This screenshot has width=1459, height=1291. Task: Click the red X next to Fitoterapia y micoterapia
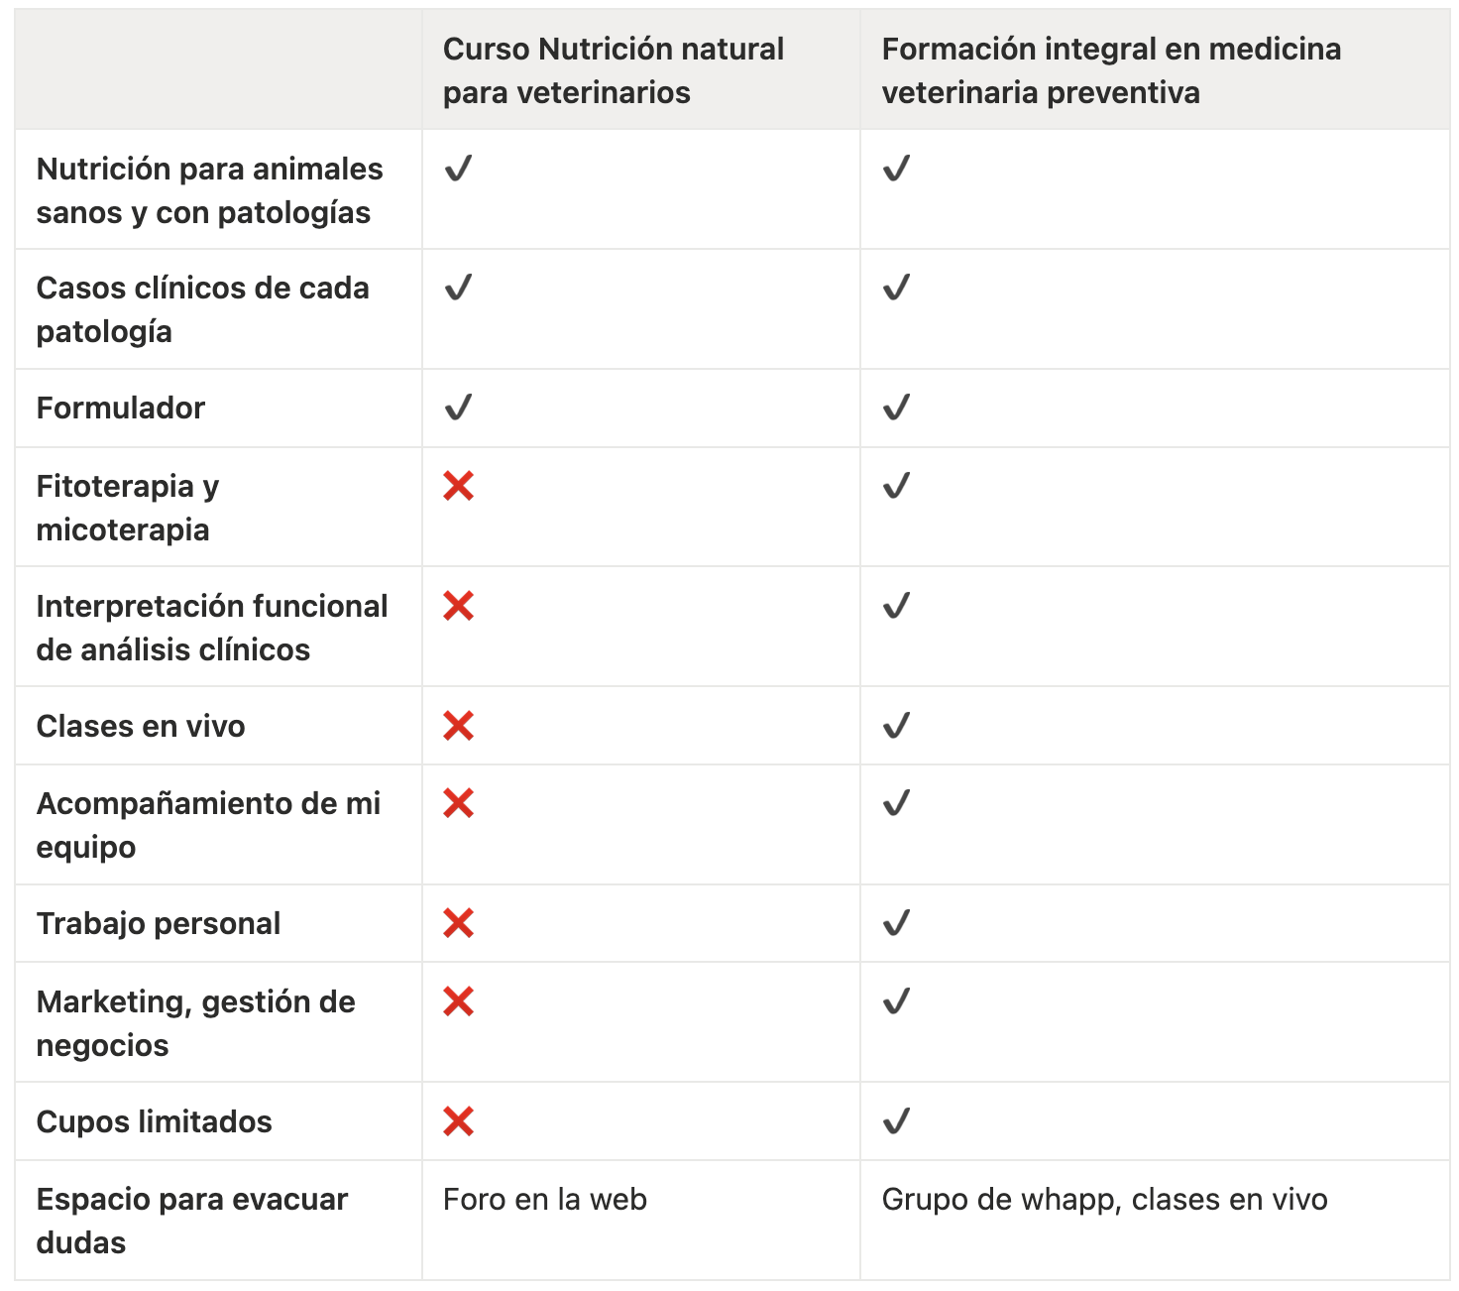coord(458,486)
